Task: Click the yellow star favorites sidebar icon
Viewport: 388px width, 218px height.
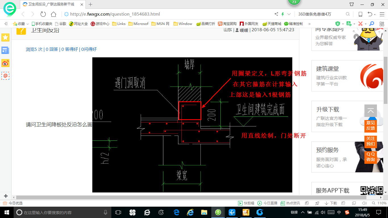Action: 5,37
